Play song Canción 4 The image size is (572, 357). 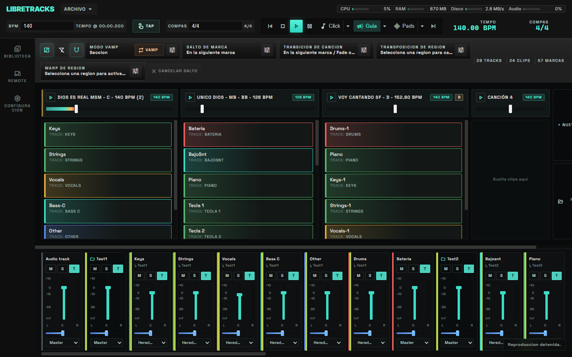click(x=481, y=97)
